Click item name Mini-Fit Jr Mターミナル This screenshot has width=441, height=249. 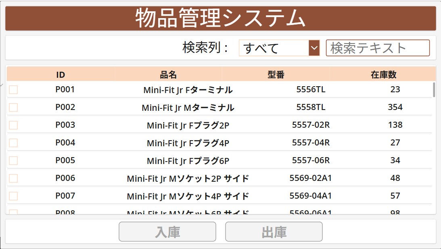tap(188, 108)
